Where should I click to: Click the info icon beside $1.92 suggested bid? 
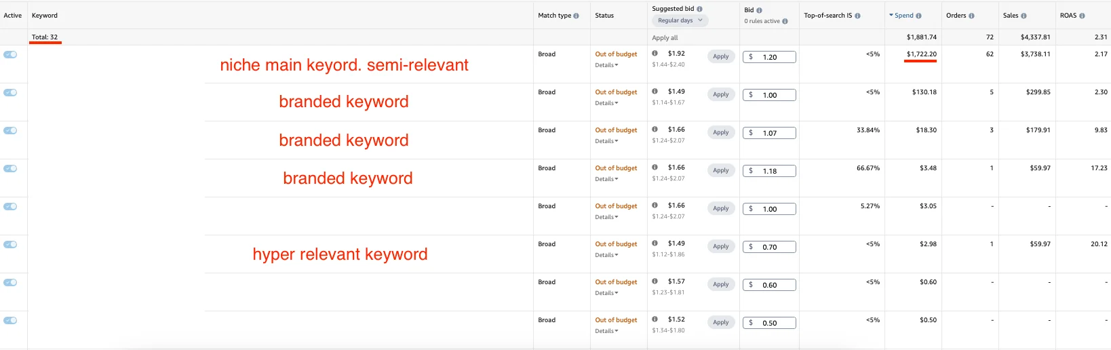[655, 53]
